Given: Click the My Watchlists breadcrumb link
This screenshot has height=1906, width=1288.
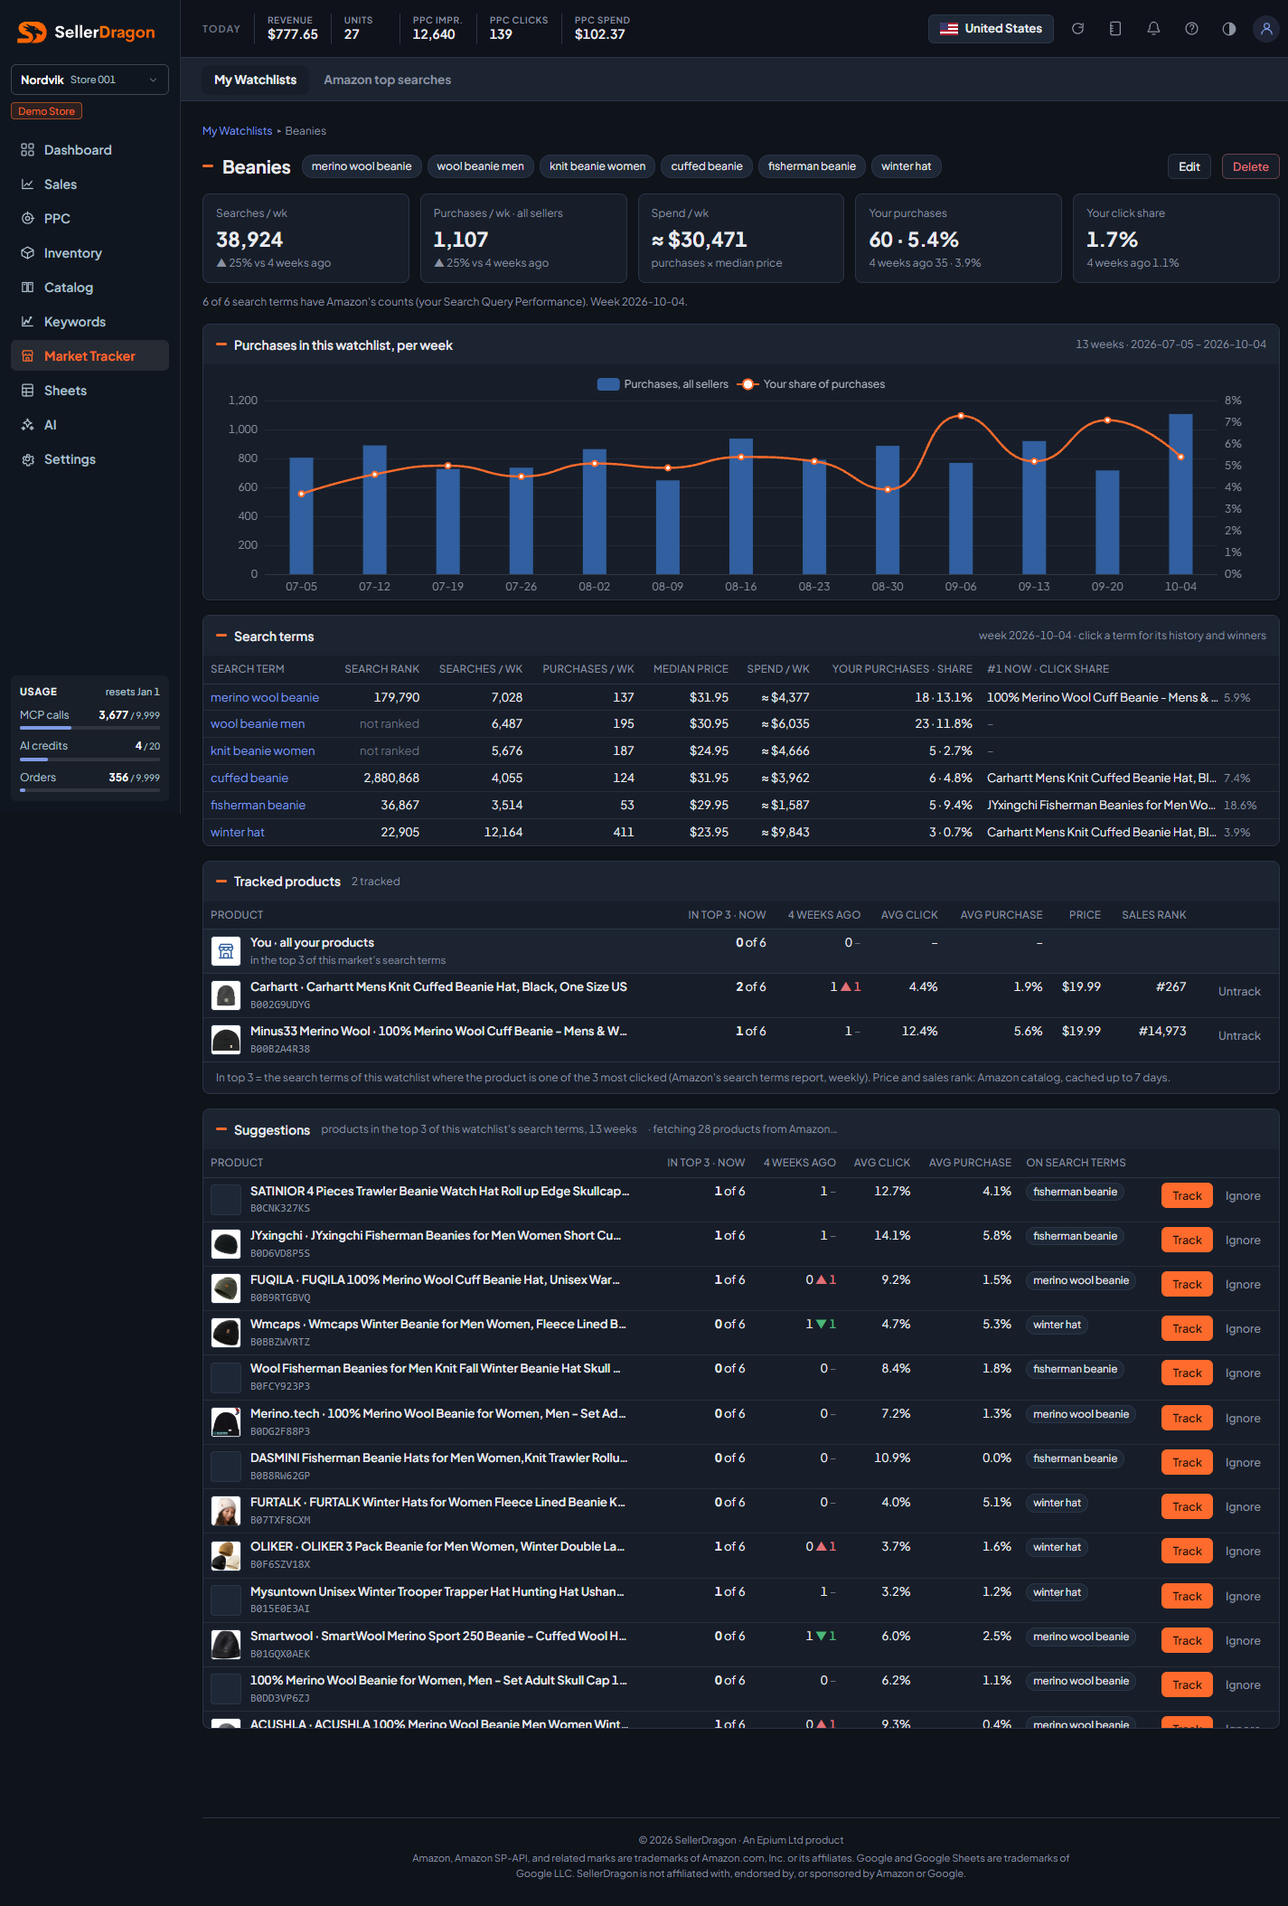Looking at the screenshot, I should pyautogui.click(x=237, y=131).
